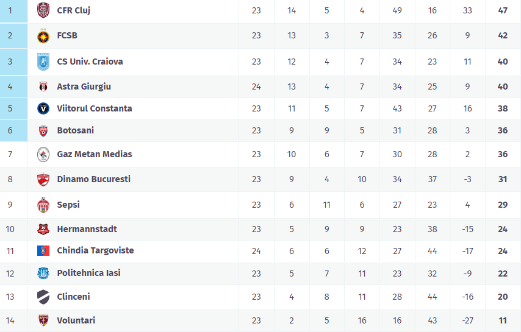Open the Voluntari team name link

(76, 321)
